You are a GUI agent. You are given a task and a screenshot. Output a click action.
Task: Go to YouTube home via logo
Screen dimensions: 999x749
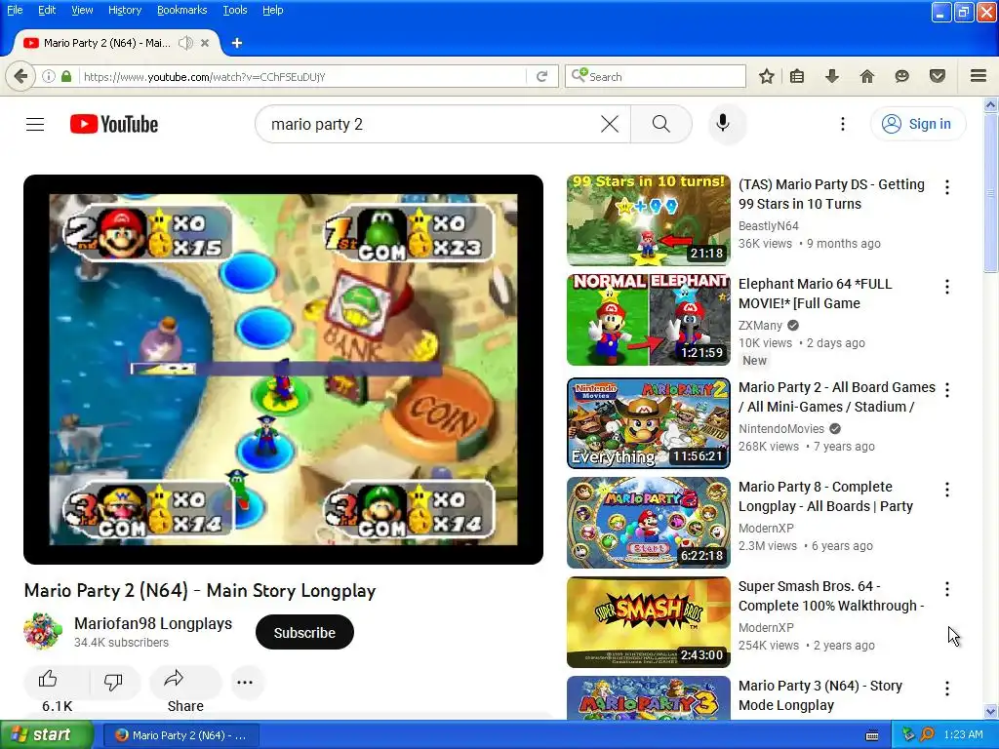pyautogui.click(x=114, y=124)
